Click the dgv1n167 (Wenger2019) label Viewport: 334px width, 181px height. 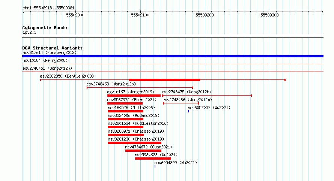tap(131, 92)
